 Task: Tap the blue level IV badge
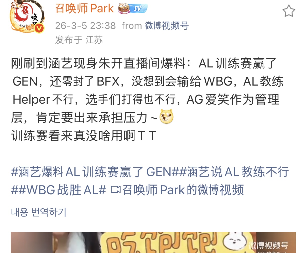click(x=139, y=8)
